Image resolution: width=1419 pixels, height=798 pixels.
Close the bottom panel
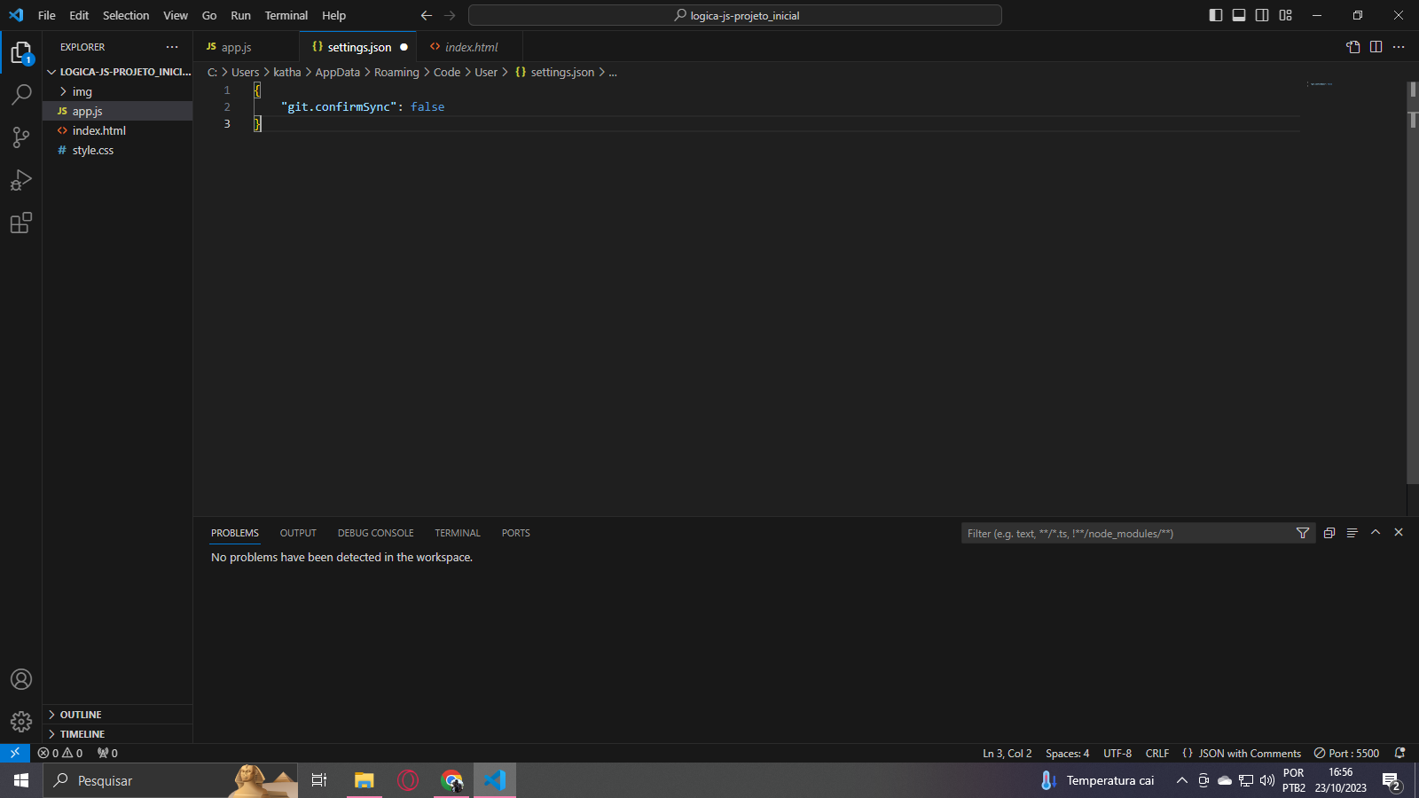click(1399, 533)
